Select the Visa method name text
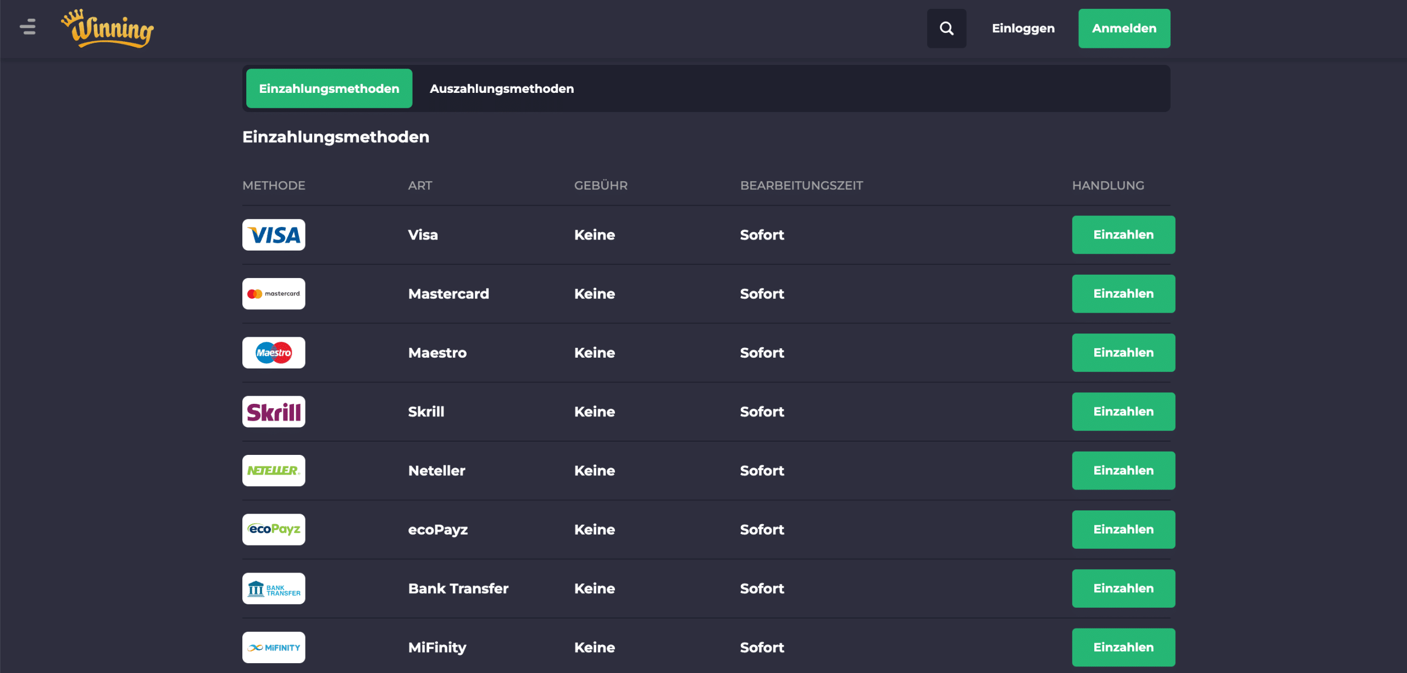 tap(423, 235)
